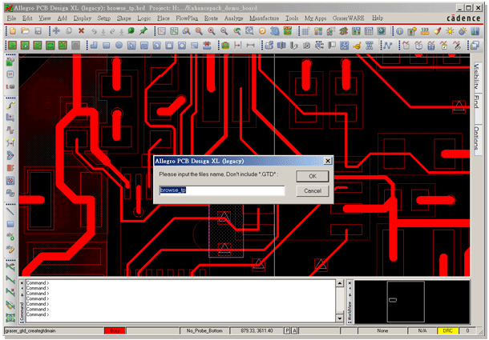Click the graser_gtd_creategtdmain status text
The width and height of the screenshot is (489, 340).
point(30,330)
